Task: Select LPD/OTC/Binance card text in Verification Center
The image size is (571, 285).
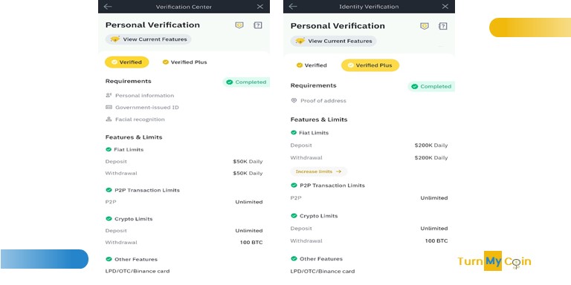Action: coord(138,271)
